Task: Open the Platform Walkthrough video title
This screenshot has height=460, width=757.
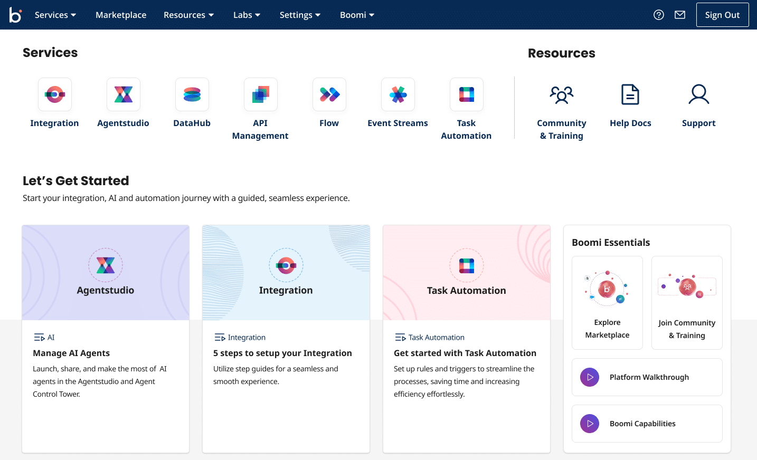Action: click(x=649, y=377)
